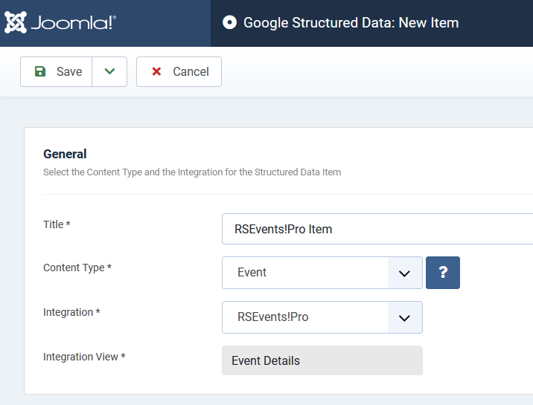Click the Integration View field Event Details

click(x=322, y=360)
